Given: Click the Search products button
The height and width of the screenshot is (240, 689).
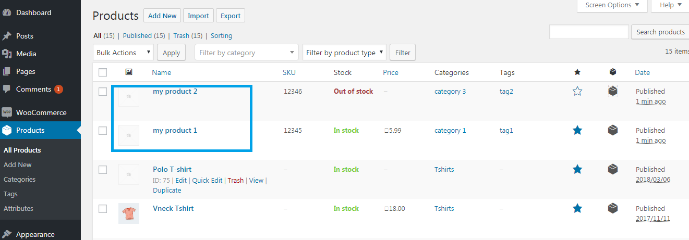Looking at the screenshot, I should click(660, 32).
